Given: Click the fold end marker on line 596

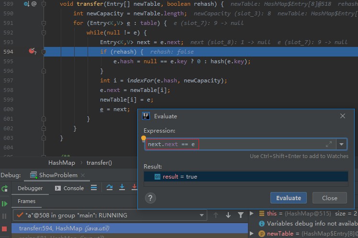Looking at the screenshot, I should coord(44,71).
